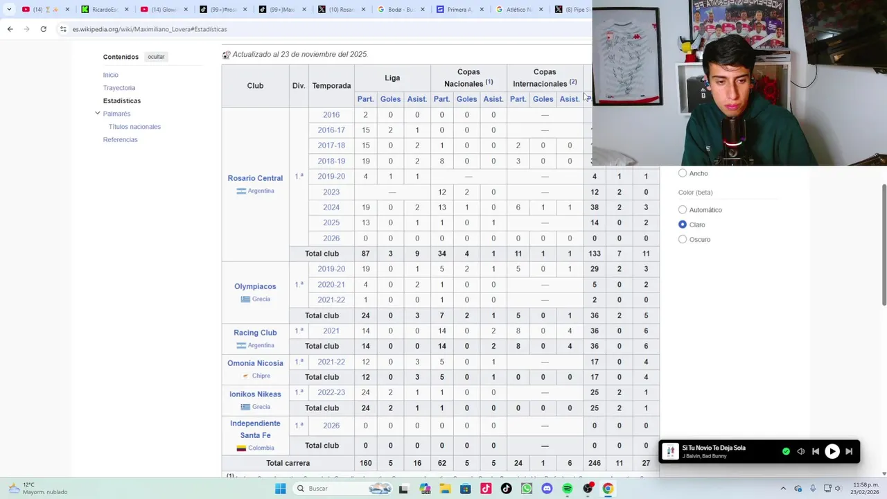
Task: Reload the Wikipedia page
Action: [43, 29]
